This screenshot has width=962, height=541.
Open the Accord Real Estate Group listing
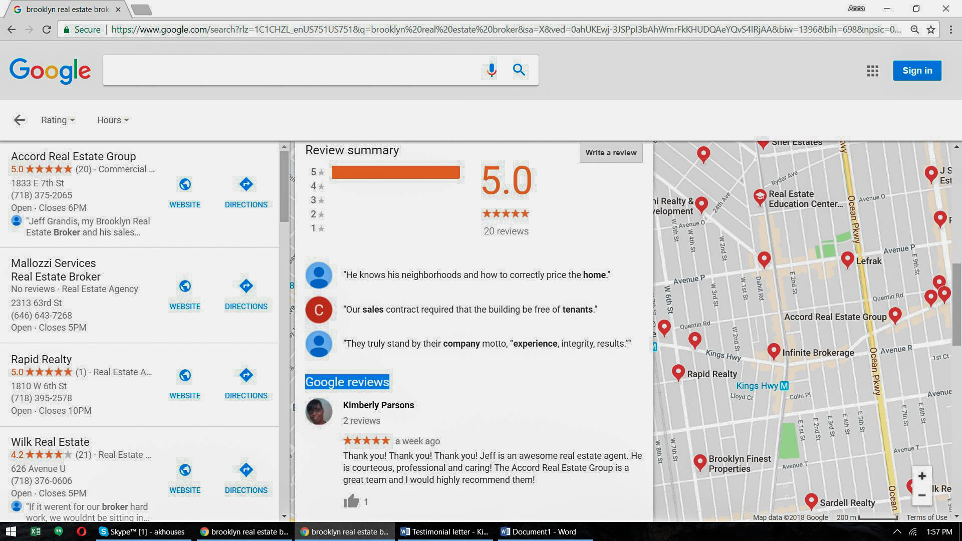click(x=73, y=157)
